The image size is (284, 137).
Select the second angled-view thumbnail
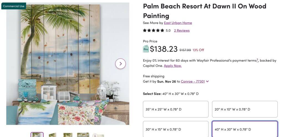tap(52, 135)
